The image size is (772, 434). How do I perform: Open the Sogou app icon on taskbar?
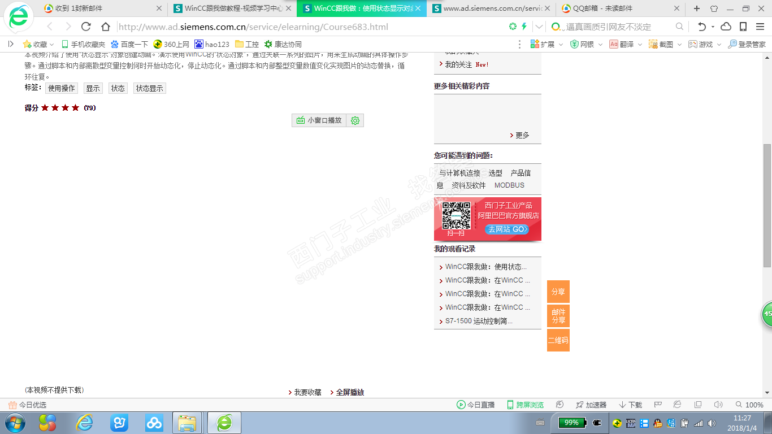point(119,423)
